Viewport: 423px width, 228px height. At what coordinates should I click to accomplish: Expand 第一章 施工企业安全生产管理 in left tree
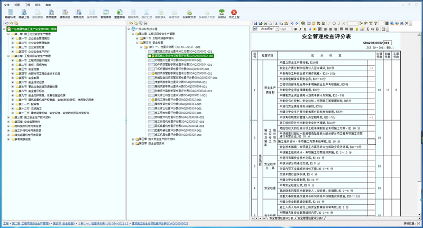[8, 34]
